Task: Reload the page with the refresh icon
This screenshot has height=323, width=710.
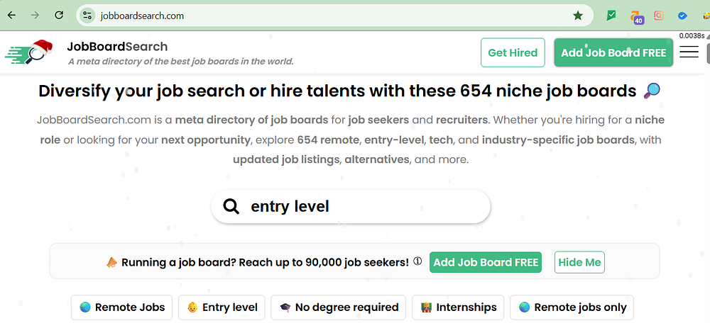Action: tap(60, 15)
